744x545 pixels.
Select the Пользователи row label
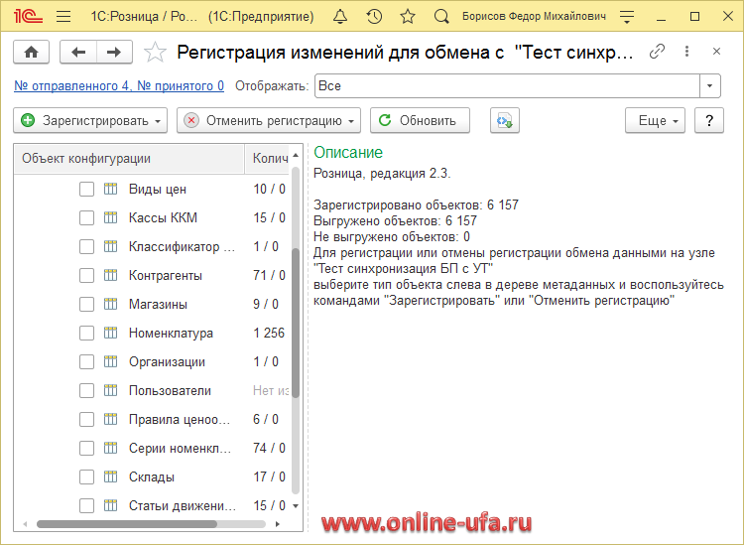coord(170,391)
